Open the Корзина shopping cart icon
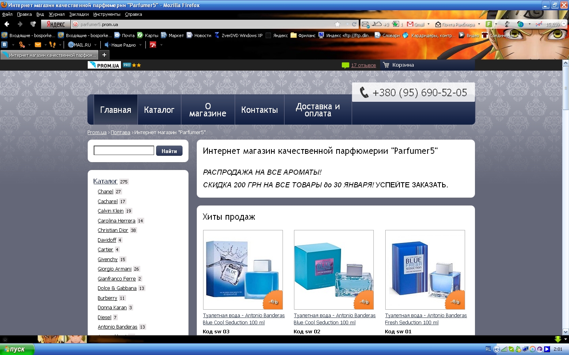The height and width of the screenshot is (355, 569). pyautogui.click(x=386, y=65)
